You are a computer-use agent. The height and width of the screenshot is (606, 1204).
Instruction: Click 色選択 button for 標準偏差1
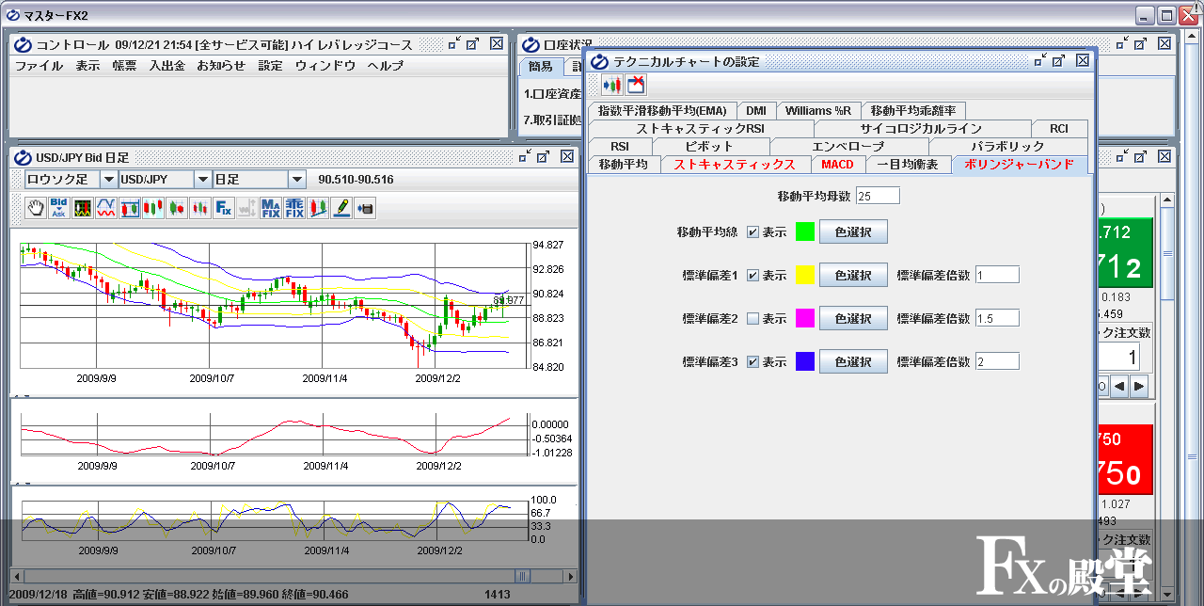(853, 276)
